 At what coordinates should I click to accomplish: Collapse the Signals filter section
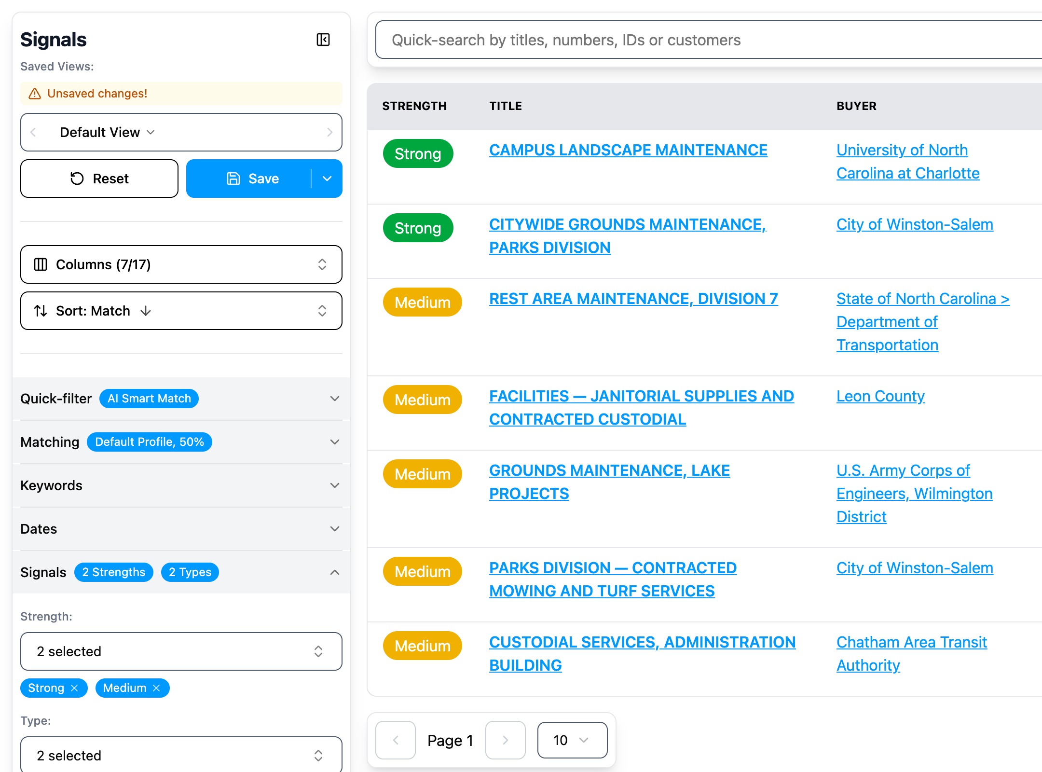[181, 572]
